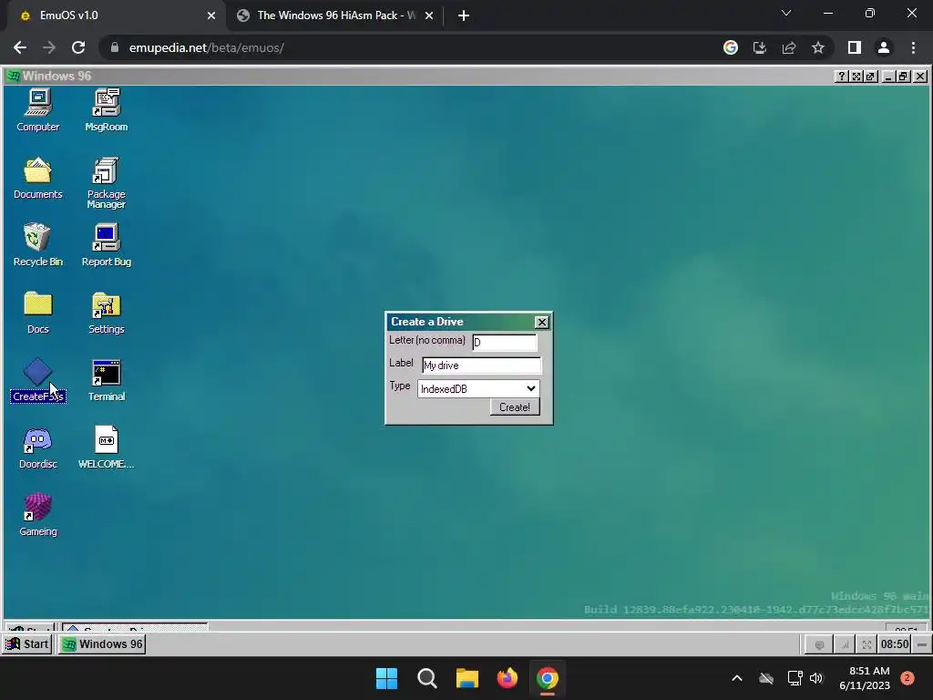Viewport: 933px width, 700px height.
Task: Open the Chrome profile avatar
Action: point(884,47)
